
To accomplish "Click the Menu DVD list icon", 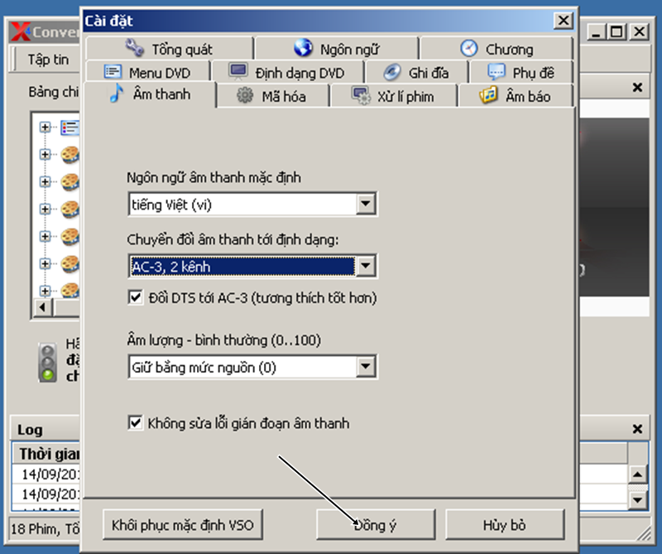I will tap(113, 72).
